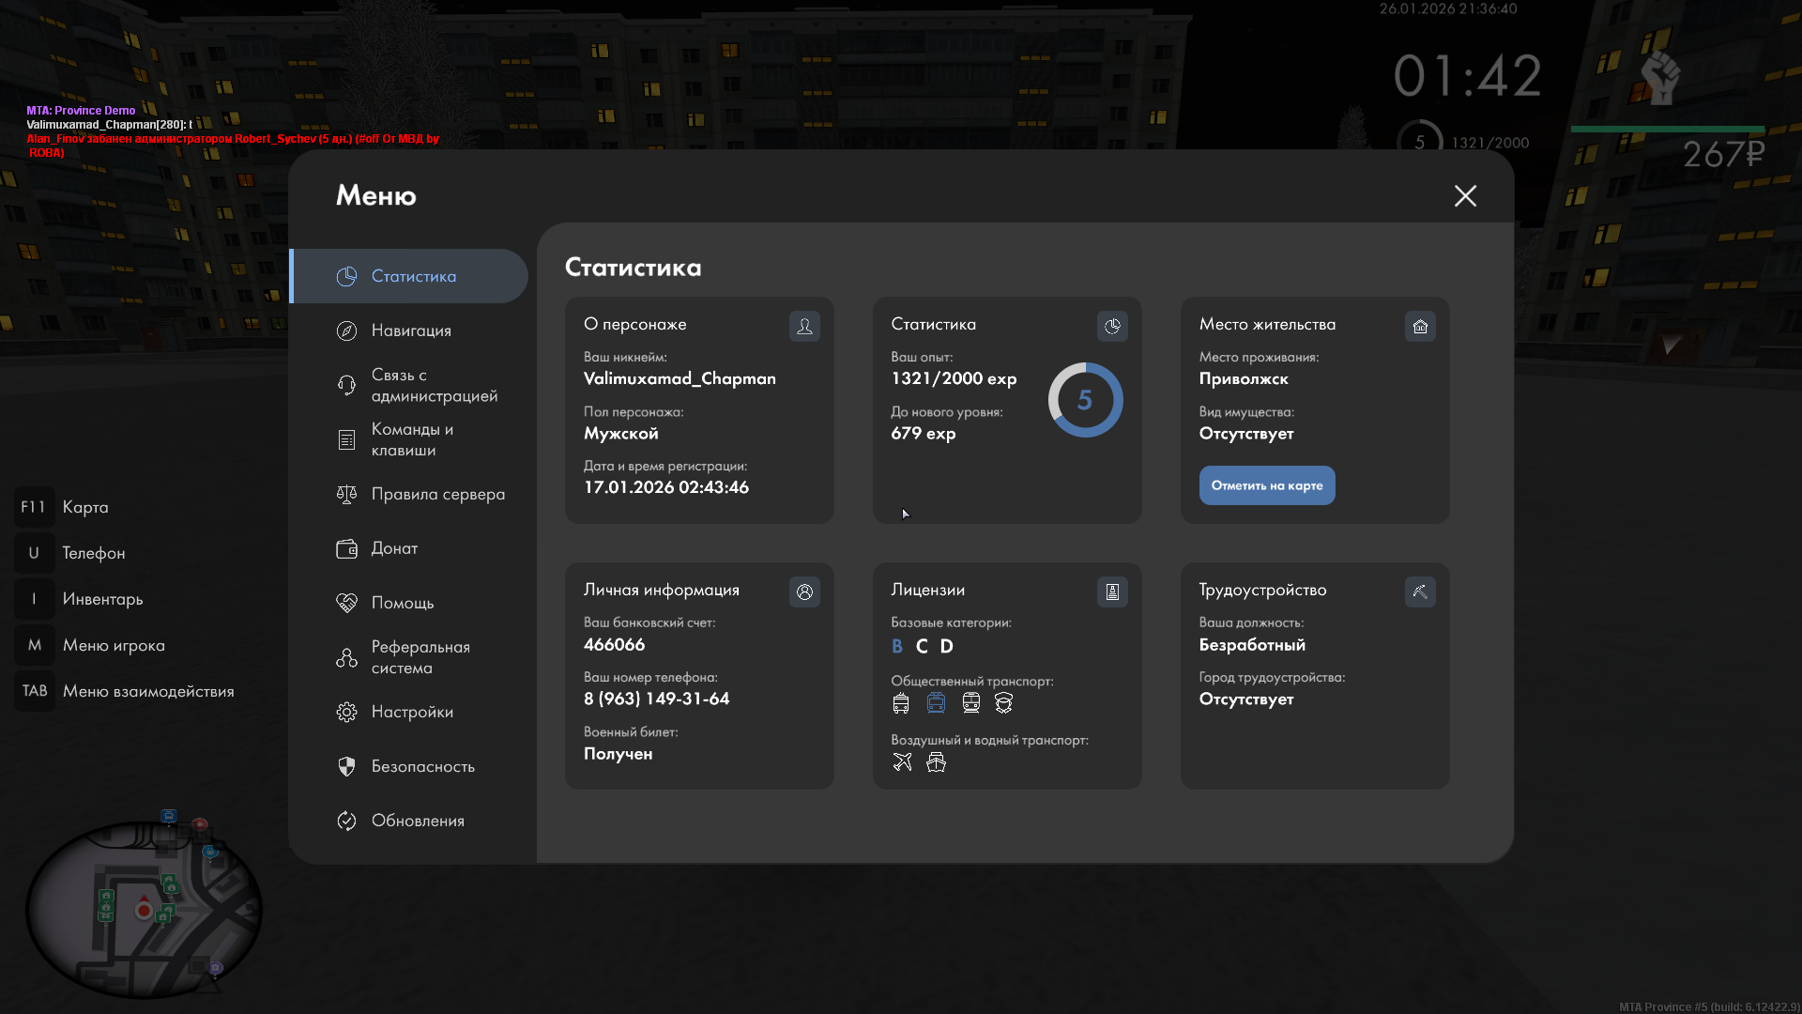Click the profile icon in О персонаже card
This screenshot has width=1802, height=1014.
click(x=804, y=326)
